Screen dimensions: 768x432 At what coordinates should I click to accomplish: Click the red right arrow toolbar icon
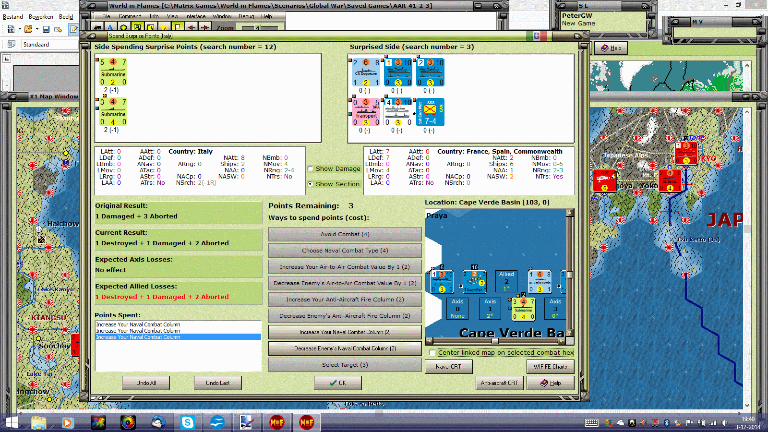tap(205, 27)
